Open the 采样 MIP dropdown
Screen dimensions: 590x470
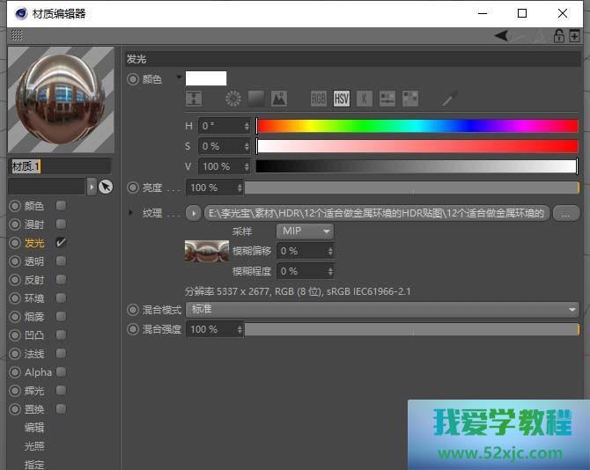[305, 231]
